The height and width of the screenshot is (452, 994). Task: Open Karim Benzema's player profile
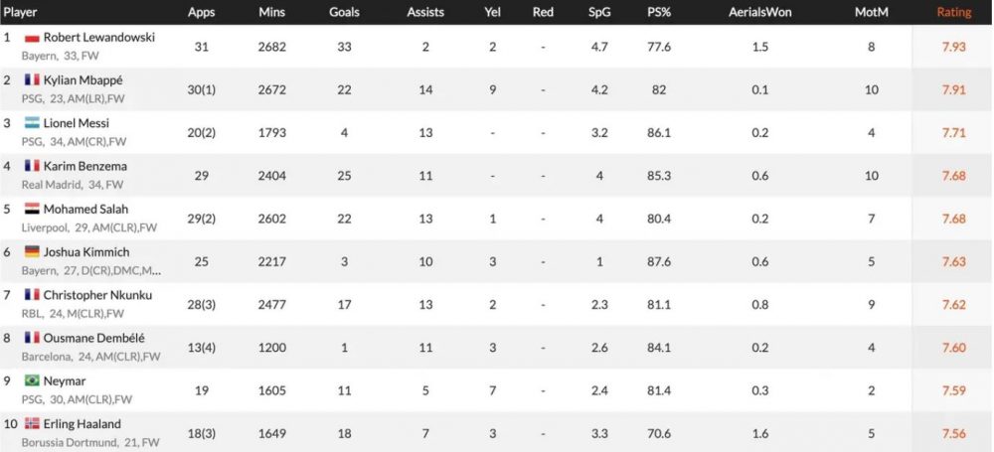click(84, 166)
